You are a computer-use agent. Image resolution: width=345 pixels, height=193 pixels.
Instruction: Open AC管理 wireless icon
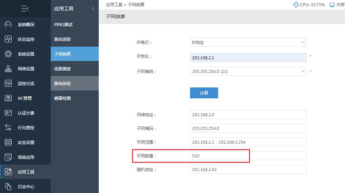pos(8,98)
